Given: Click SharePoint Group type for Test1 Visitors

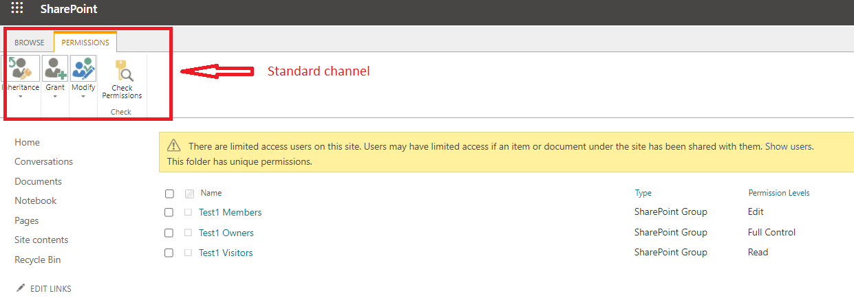Looking at the screenshot, I should tap(670, 252).
